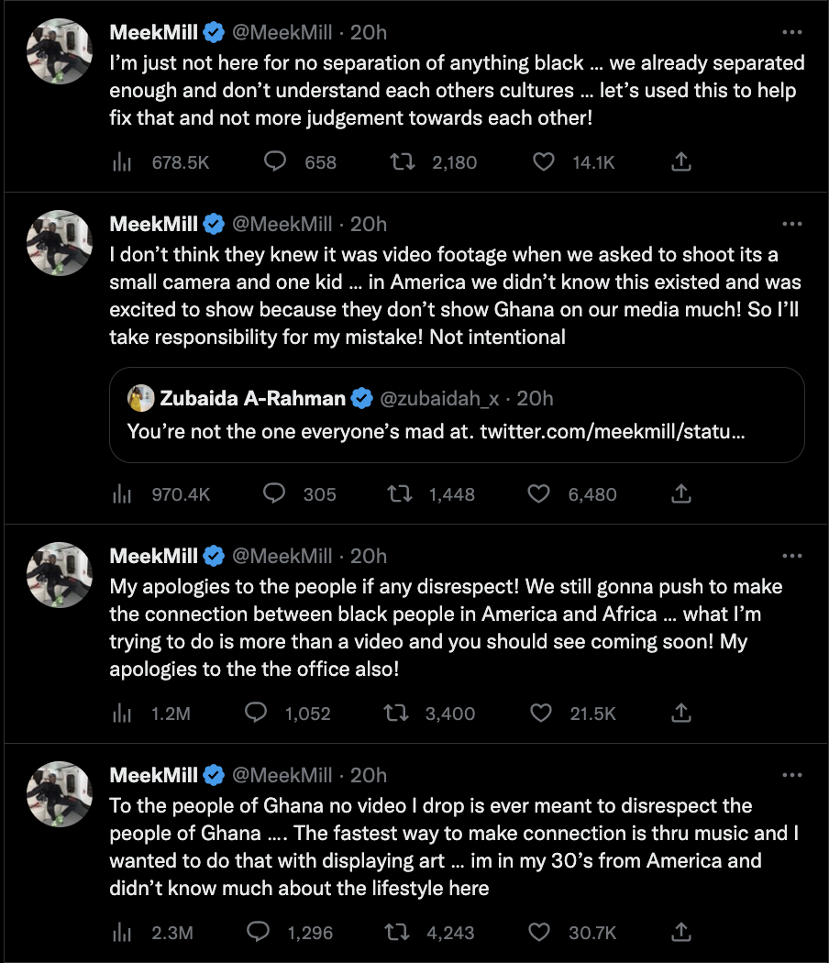829x963 pixels.
Task: Share the tweet with 21.5K likes
Action: 681,713
